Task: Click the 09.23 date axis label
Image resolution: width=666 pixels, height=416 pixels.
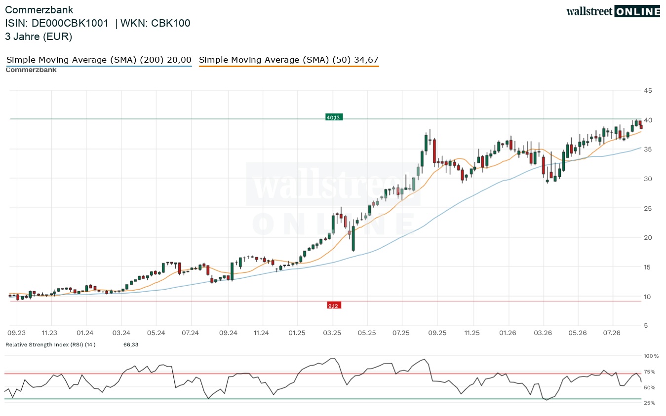Action: tap(17, 333)
